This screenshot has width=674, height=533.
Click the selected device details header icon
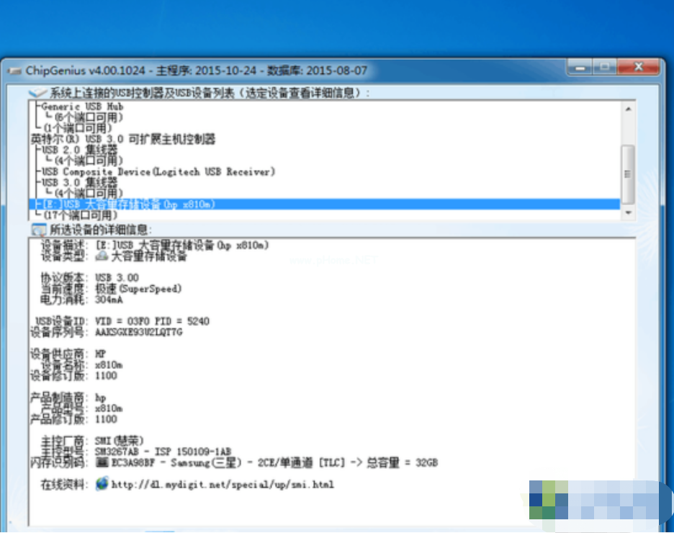coord(38,230)
